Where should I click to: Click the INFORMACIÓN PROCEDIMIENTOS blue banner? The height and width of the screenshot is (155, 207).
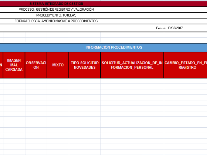(x=103, y=48)
